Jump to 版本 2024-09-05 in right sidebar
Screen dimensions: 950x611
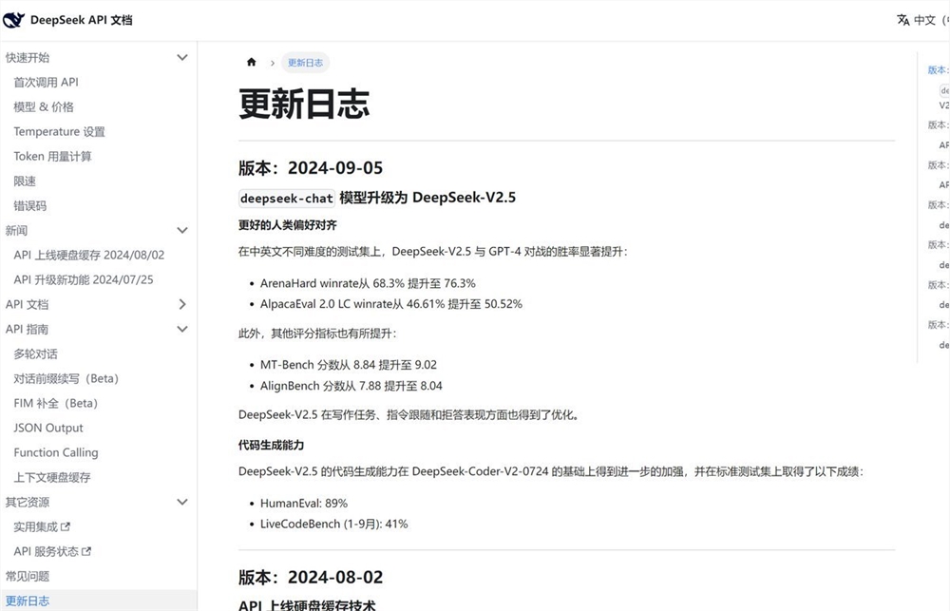coord(936,69)
